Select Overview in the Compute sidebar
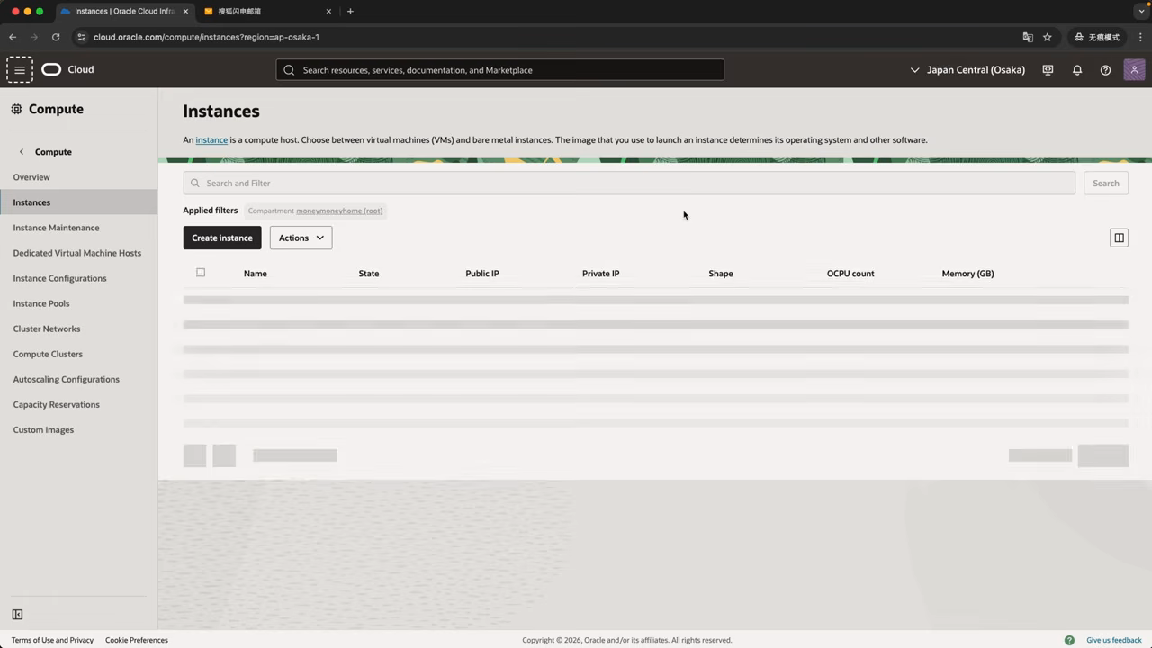1152x648 pixels. pyautogui.click(x=31, y=177)
